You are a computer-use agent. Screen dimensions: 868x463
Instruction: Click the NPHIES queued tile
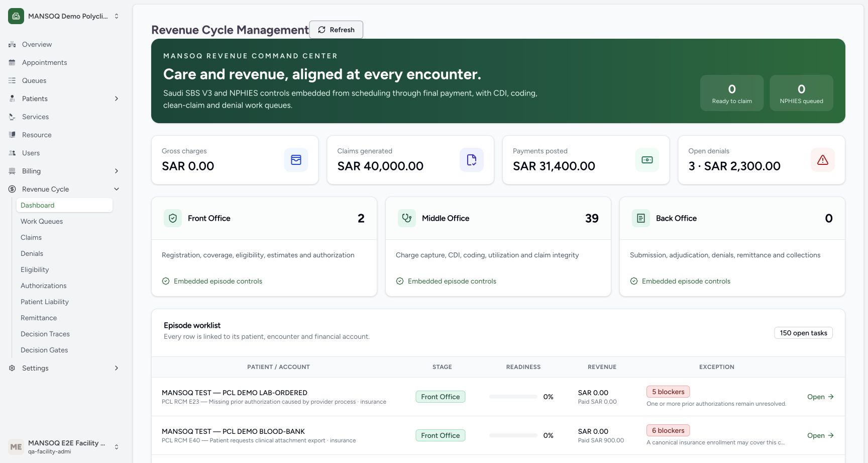coord(801,93)
